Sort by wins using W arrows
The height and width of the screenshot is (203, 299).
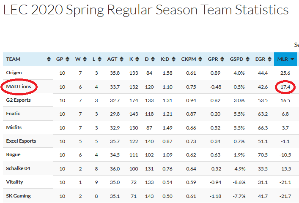pyautogui.click(x=85, y=59)
